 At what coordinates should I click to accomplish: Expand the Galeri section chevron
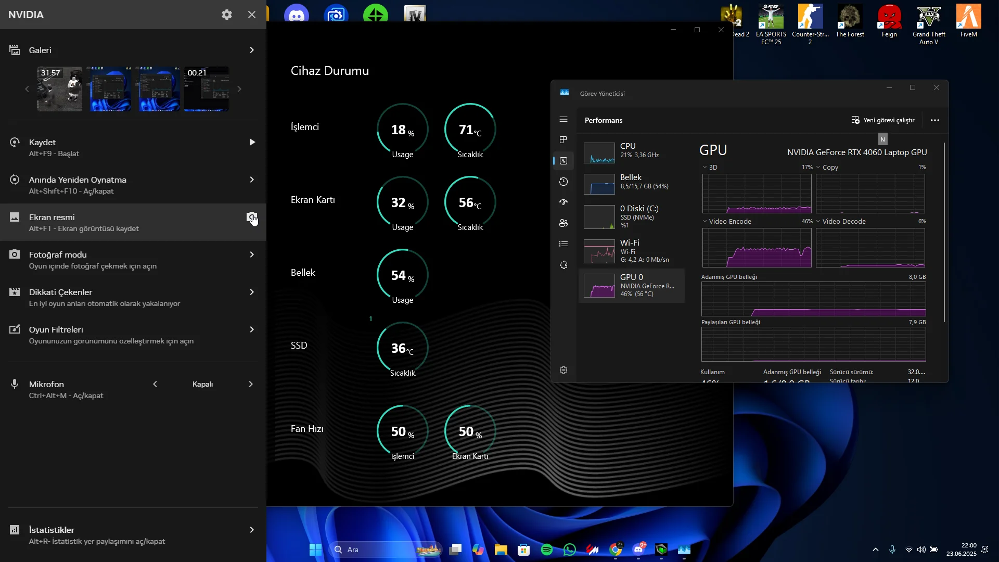252,50
